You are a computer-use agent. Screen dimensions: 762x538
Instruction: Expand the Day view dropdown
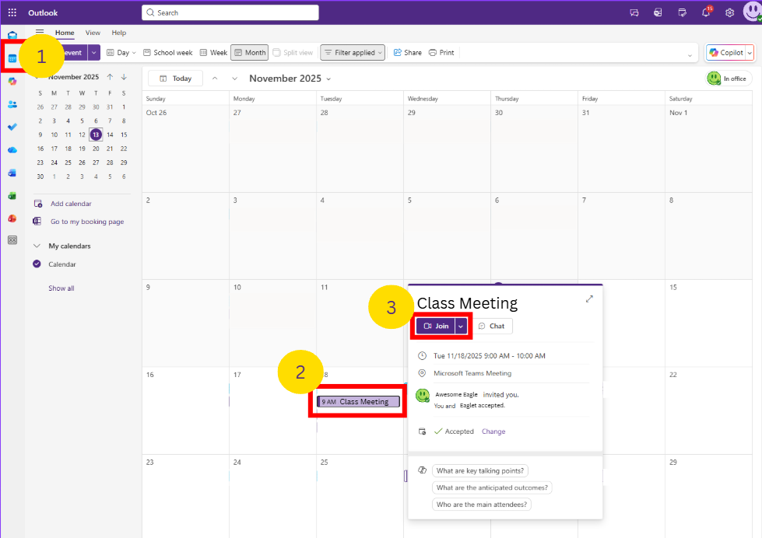point(132,52)
